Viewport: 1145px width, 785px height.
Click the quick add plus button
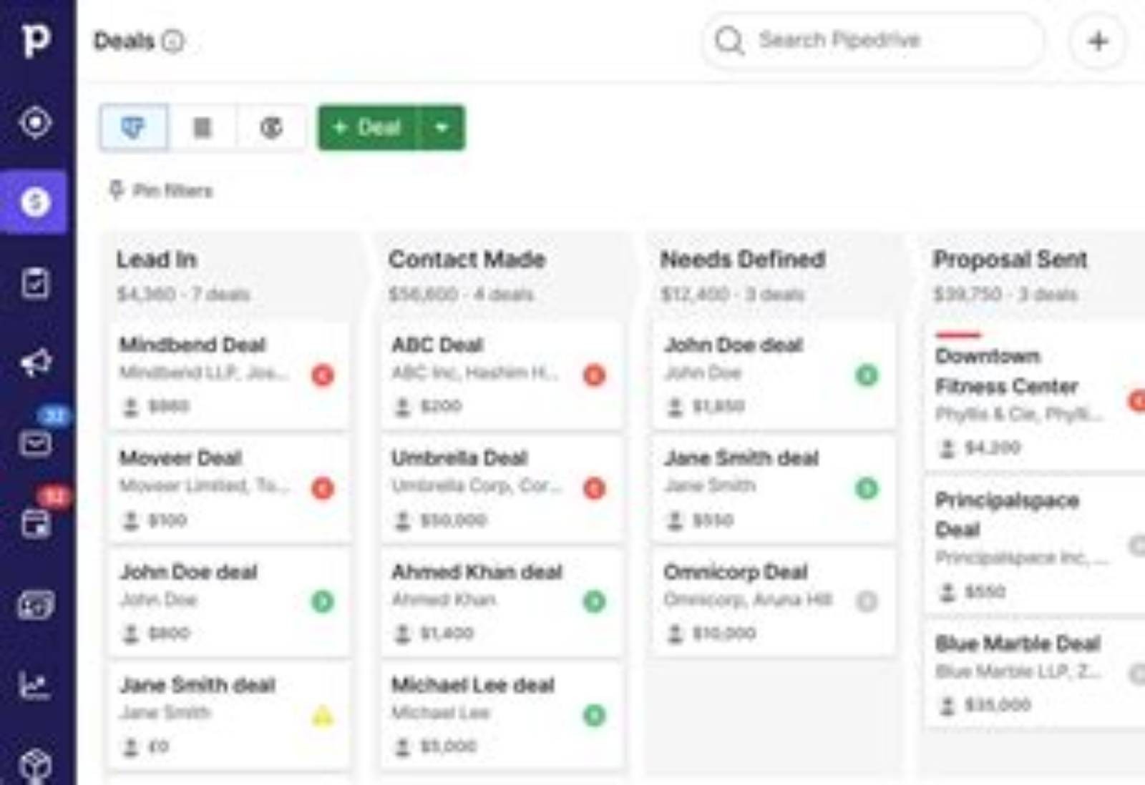(1098, 41)
